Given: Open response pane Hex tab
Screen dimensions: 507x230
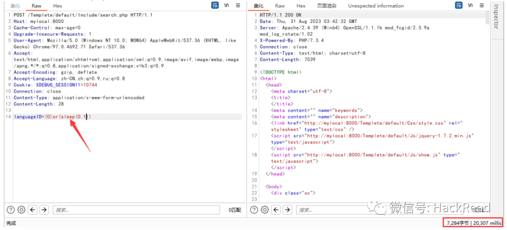Looking at the screenshot, I should click(x=301, y=6).
